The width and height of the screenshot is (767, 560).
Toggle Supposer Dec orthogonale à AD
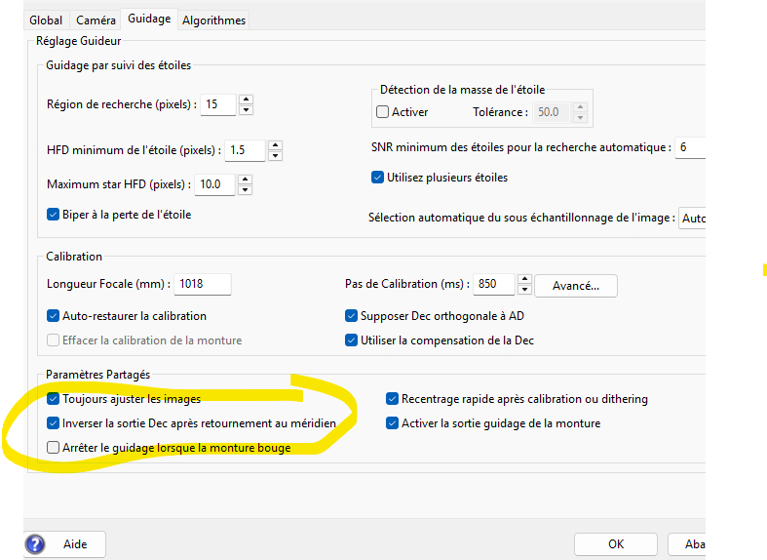click(351, 316)
